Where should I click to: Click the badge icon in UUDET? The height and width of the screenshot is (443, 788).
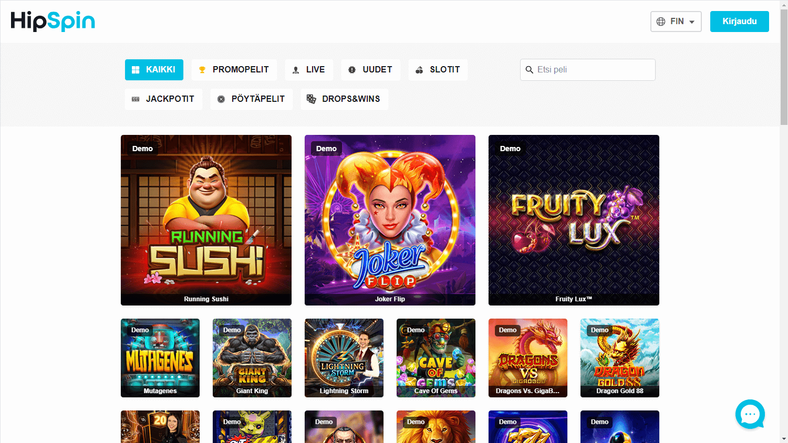[352, 70]
